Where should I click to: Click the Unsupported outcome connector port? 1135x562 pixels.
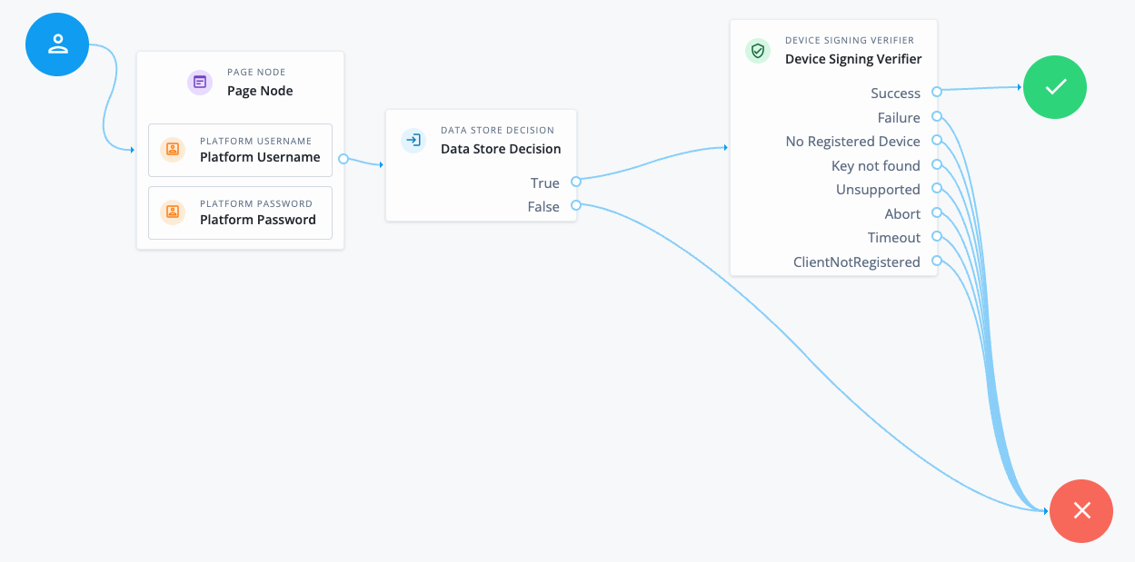tap(937, 189)
